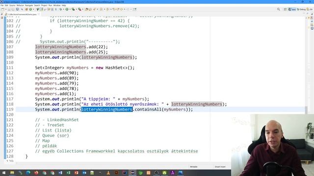Viewport: 314px width, 176px height.
Task: Open VLC media player from taskbar
Action: pos(108,173)
